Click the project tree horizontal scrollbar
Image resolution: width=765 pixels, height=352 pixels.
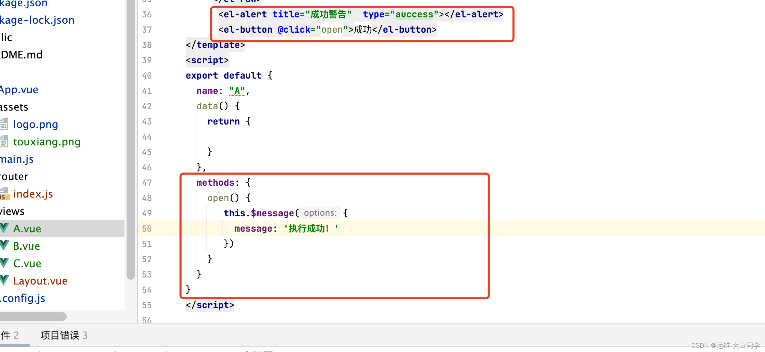(x=33, y=317)
